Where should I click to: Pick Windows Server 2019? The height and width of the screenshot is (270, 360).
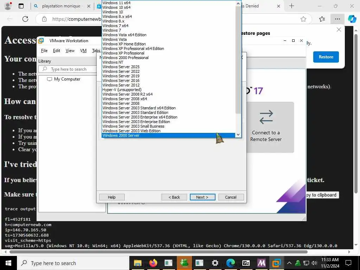168,76
